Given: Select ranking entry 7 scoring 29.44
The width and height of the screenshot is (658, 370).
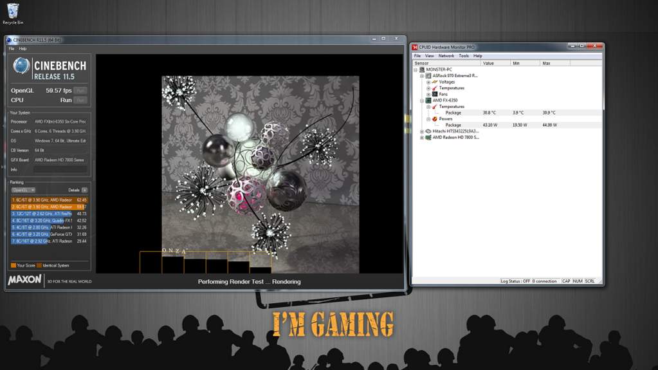Looking at the screenshot, I should coord(49,241).
